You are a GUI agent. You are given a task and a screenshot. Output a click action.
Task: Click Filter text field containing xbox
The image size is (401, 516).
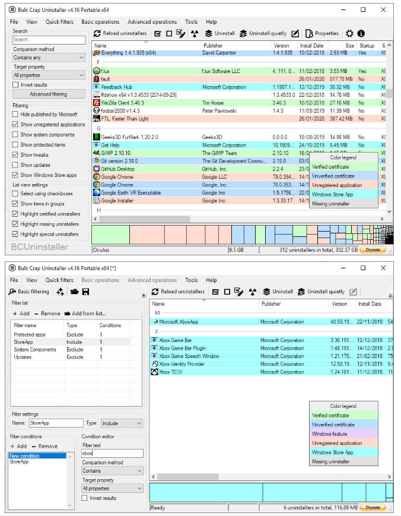point(113,453)
